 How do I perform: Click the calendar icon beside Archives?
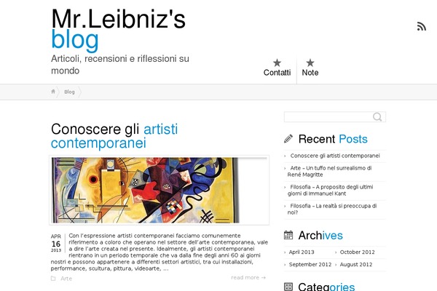[288, 235]
